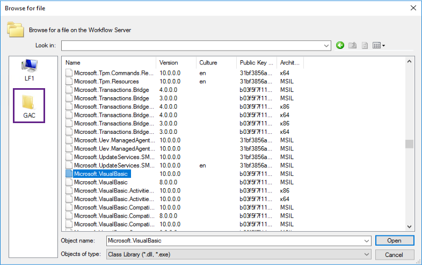This screenshot has width=422, height=265.
Task: Expand the Look in dropdown
Action: pyautogui.click(x=327, y=46)
